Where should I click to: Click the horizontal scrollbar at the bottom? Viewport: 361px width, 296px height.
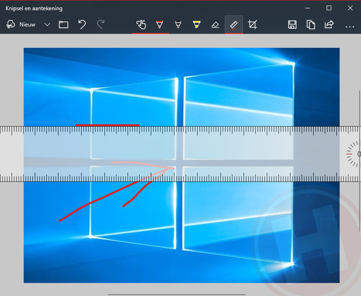(176, 294)
